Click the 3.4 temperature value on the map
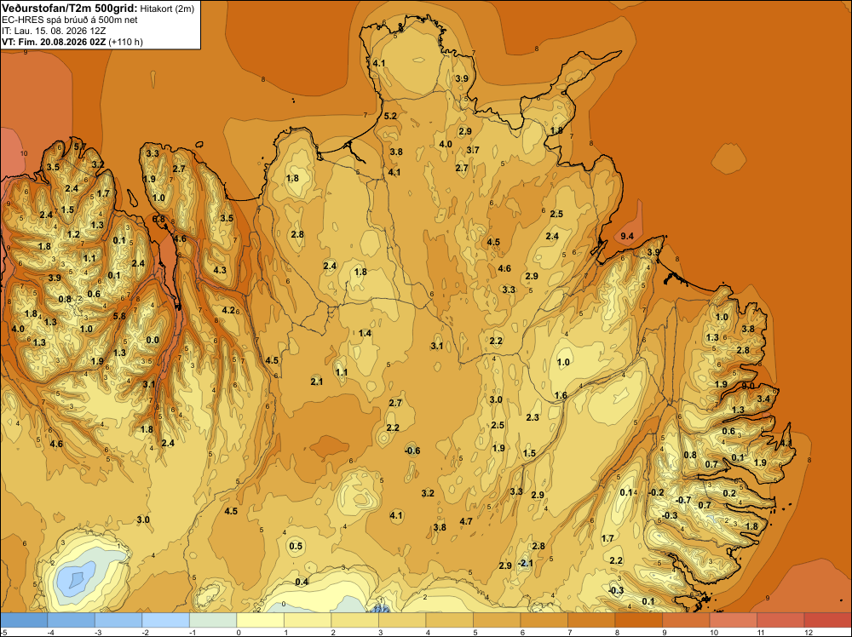Screen dimensions: 852x637 point(763,399)
